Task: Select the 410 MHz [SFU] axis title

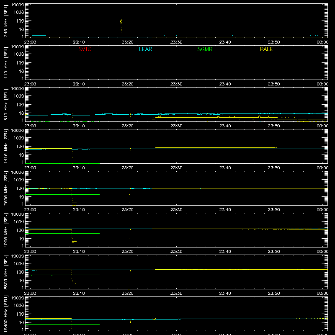Action: click(5, 63)
